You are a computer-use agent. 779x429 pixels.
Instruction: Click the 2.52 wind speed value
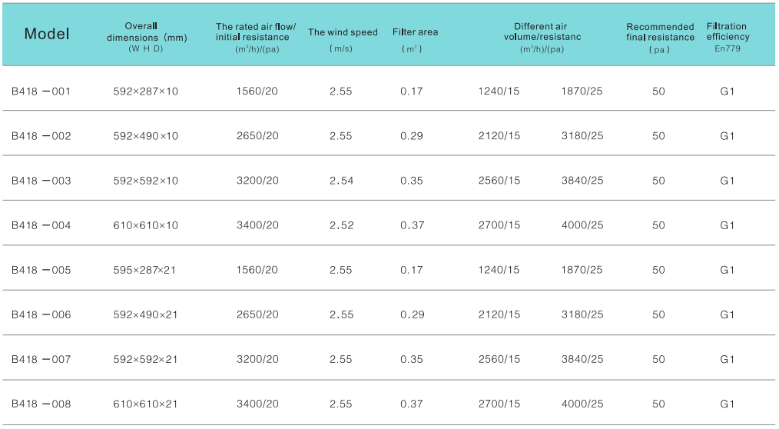340,225
